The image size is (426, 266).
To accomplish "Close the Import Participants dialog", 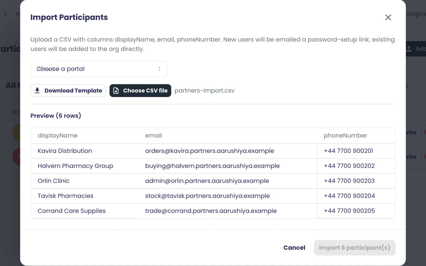I will 388,17.
